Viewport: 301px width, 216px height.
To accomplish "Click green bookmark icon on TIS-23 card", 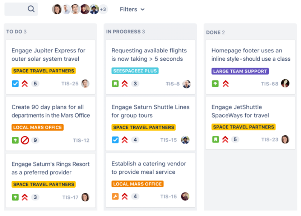I will (x=216, y=140).
